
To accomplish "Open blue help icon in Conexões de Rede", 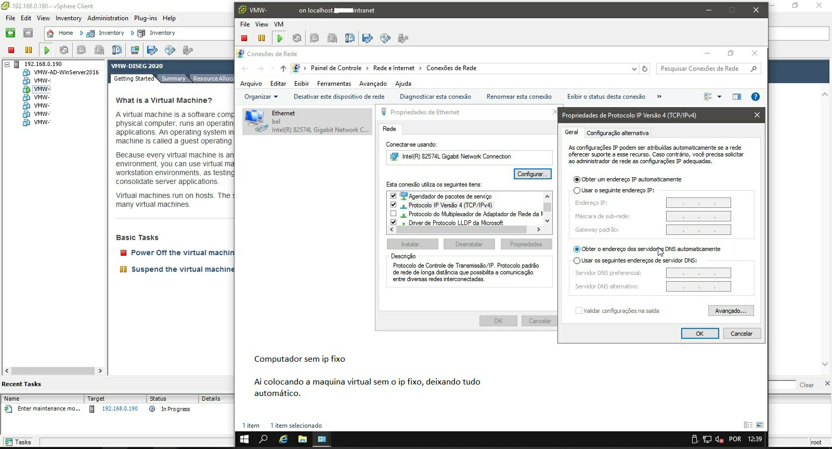I will 756,97.
